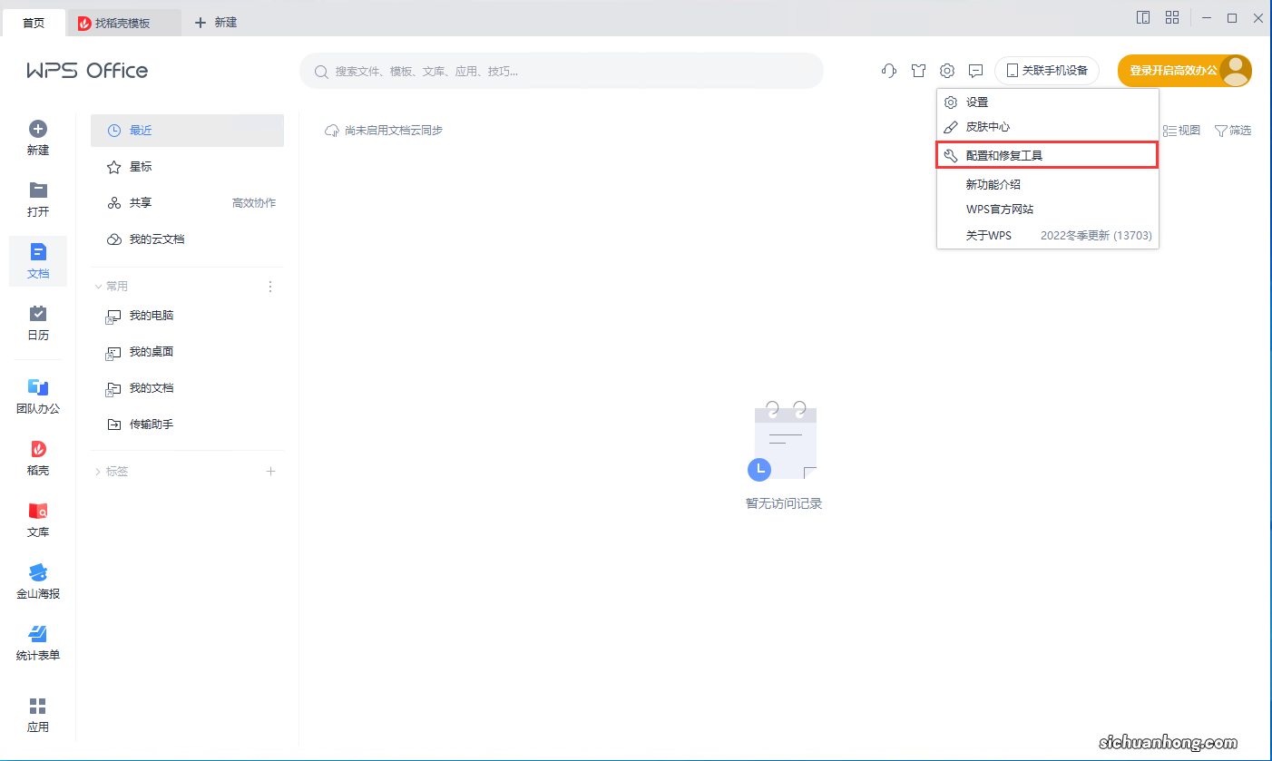Select 星标 in the left list

(187, 167)
